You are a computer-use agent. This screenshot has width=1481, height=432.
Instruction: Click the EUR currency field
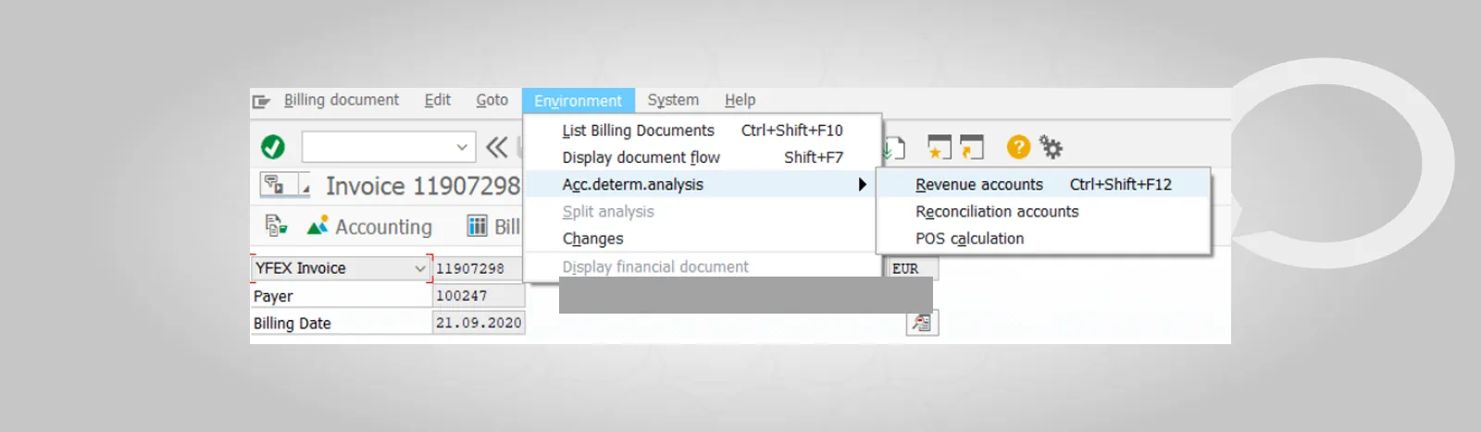[x=913, y=268]
